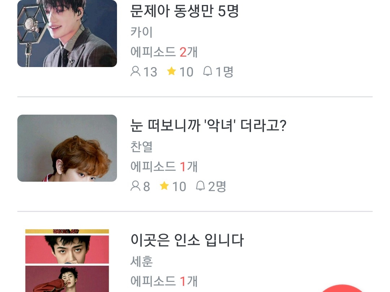Tap the reader count icon showing 13
The width and height of the screenshot is (390, 292).
tap(135, 71)
